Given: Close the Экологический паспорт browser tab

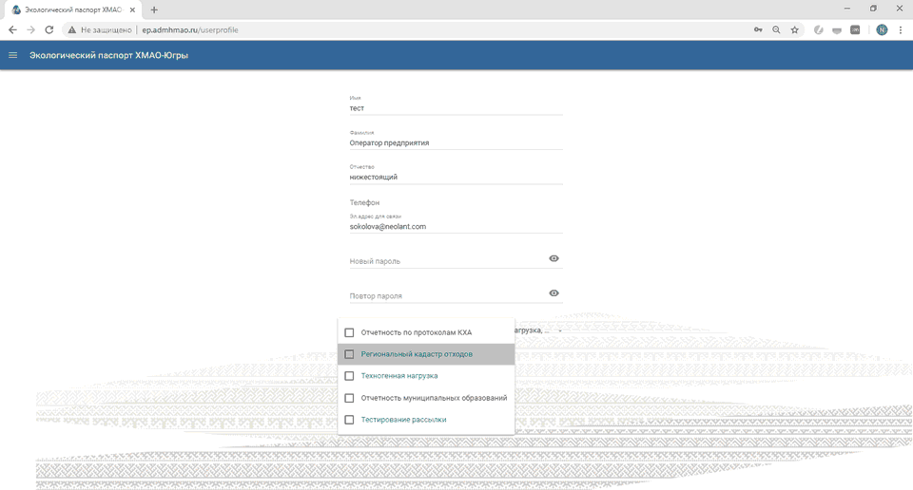Looking at the screenshot, I should pos(132,9).
